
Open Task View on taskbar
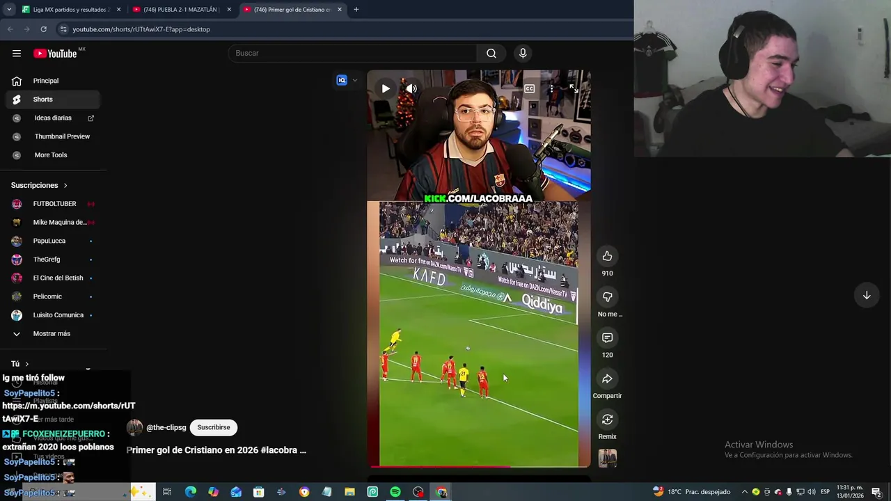[167, 492]
